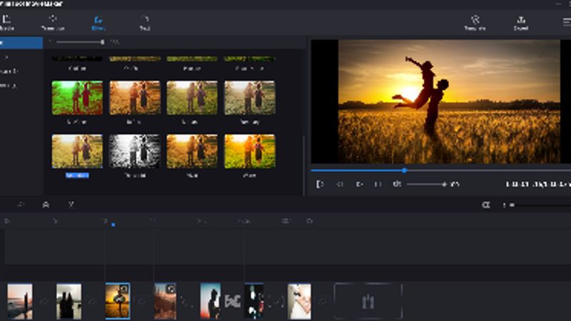Open the Titles tab beside Filters
Screen dimensions: 571x321
tap(145, 23)
